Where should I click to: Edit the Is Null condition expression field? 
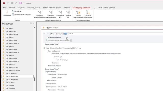(106, 34)
